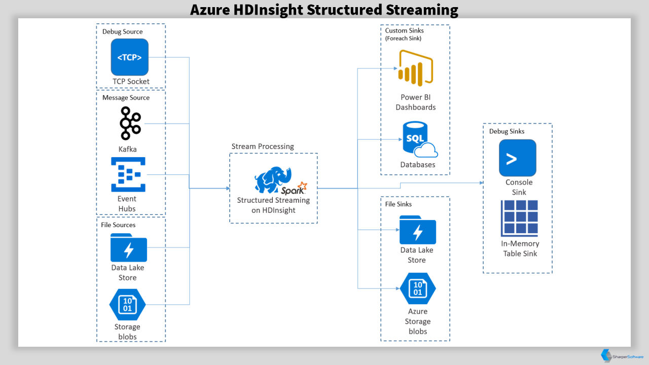The height and width of the screenshot is (365, 649).
Task: Select Data Lake Store icon under File Sources
Action: tap(129, 247)
